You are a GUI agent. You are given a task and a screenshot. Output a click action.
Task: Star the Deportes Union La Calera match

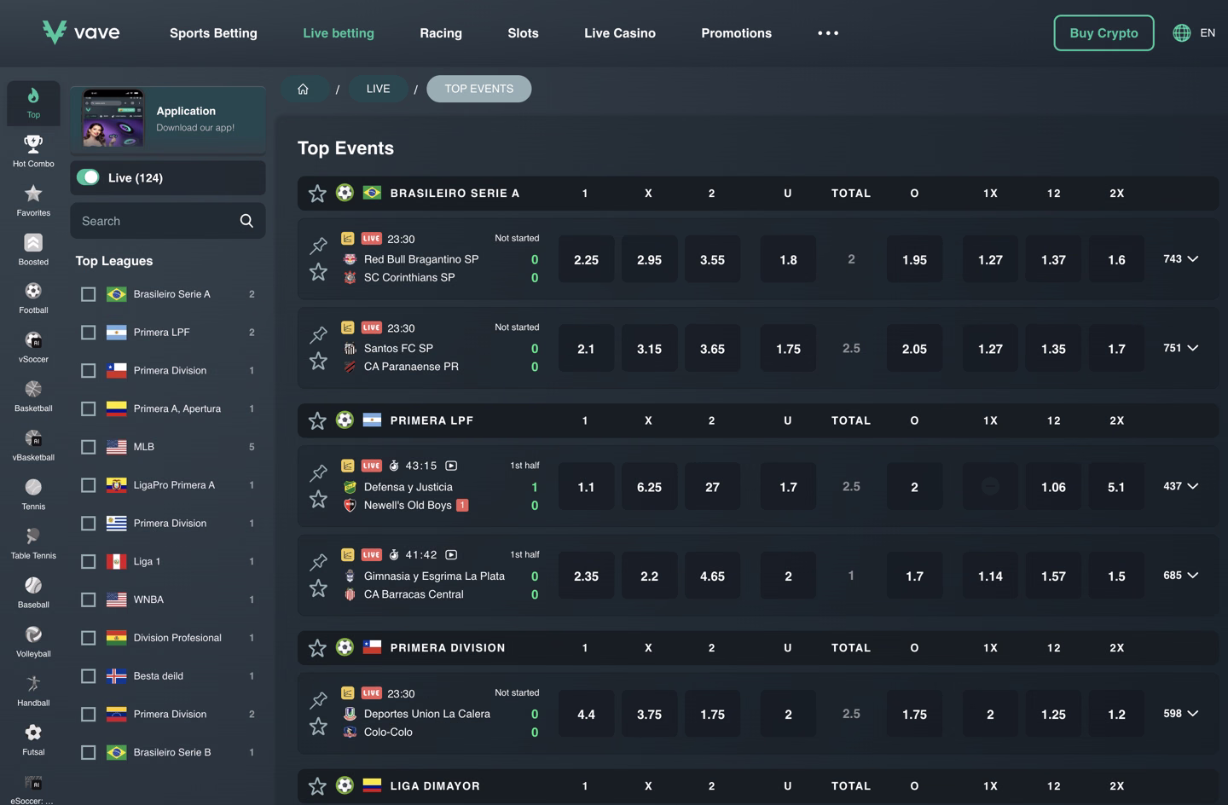point(318,726)
